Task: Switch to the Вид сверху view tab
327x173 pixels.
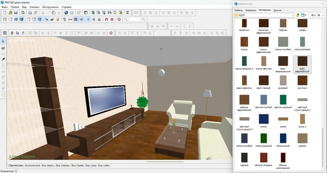Action: (48, 165)
